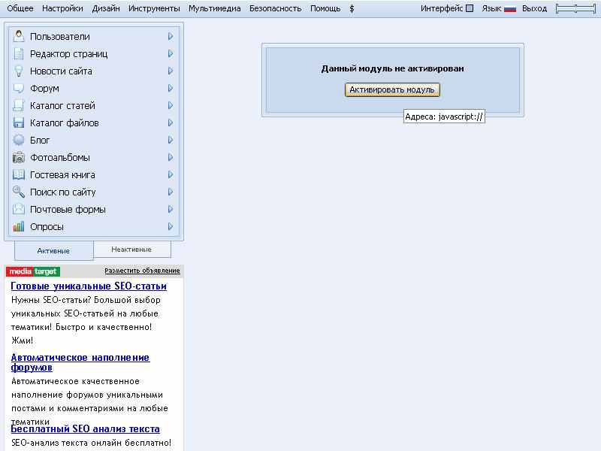The image size is (601, 451).
Task: Click the lightbulb icon for Новости сайта
Action: tap(18, 71)
